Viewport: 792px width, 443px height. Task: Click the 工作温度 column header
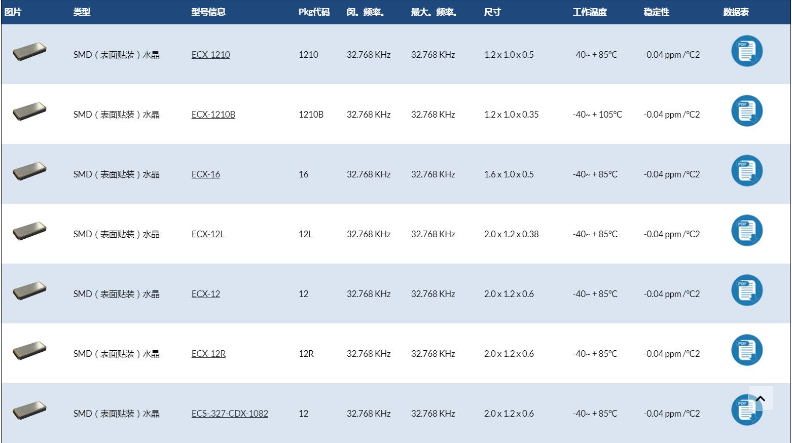pyautogui.click(x=589, y=12)
